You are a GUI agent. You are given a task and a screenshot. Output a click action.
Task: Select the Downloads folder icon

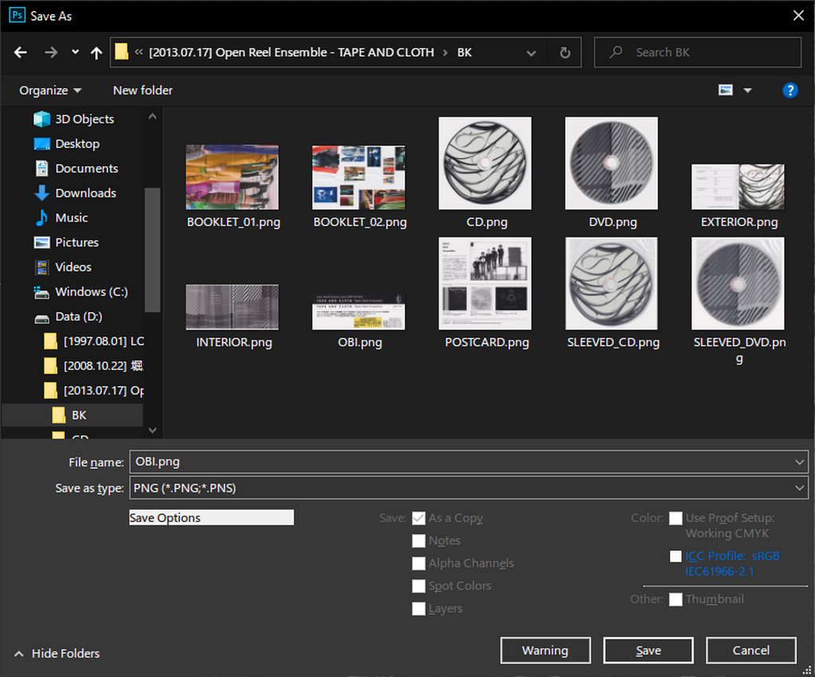(42, 193)
